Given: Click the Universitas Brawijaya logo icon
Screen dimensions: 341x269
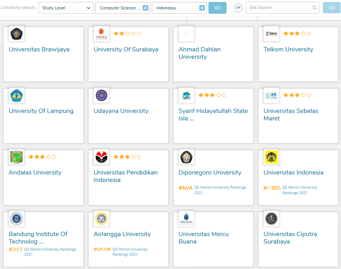Looking at the screenshot, I should [x=17, y=34].
